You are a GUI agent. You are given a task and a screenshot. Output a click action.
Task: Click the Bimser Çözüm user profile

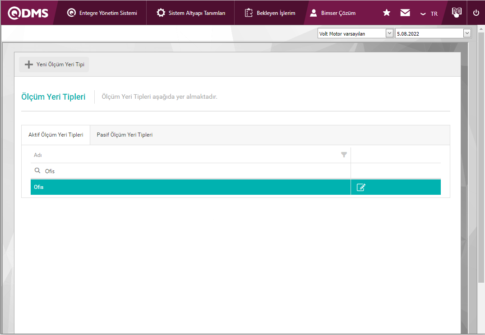click(333, 13)
